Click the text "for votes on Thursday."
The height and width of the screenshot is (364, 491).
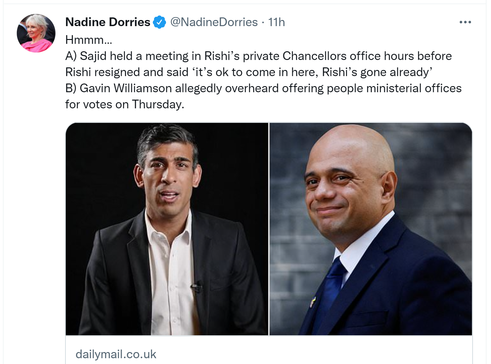(124, 104)
